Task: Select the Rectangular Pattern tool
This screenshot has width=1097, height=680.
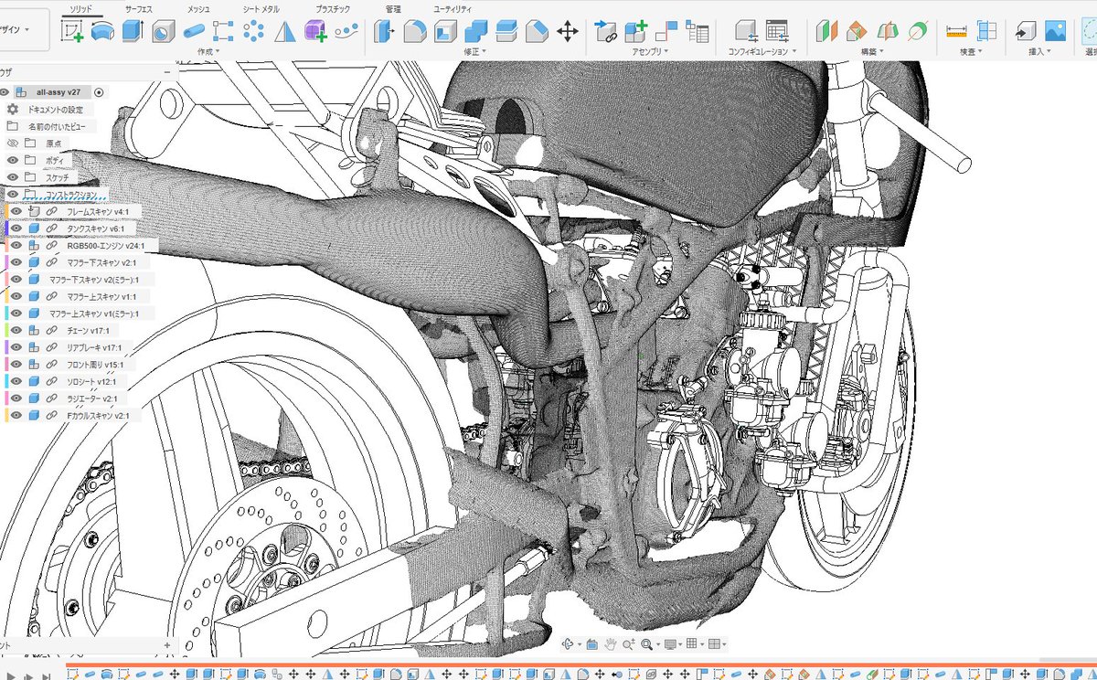Action: pyautogui.click(x=224, y=32)
